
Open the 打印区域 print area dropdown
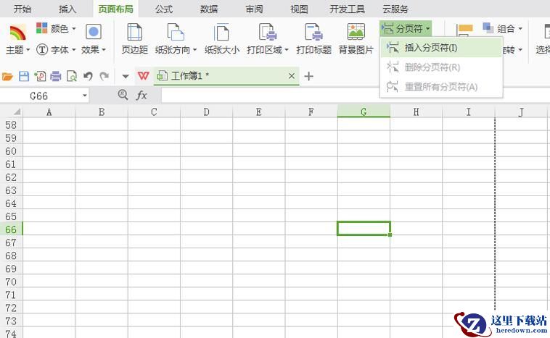click(x=268, y=39)
